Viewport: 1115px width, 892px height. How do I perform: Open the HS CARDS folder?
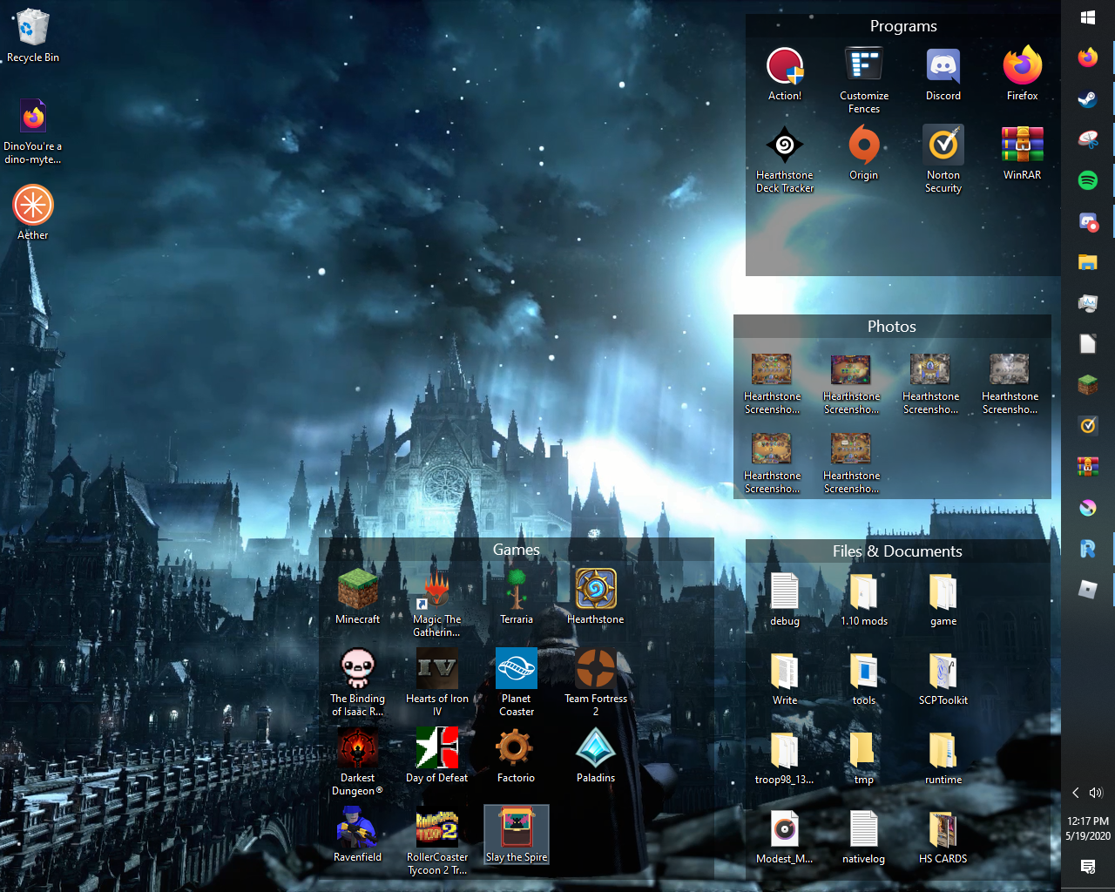point(943,837)
